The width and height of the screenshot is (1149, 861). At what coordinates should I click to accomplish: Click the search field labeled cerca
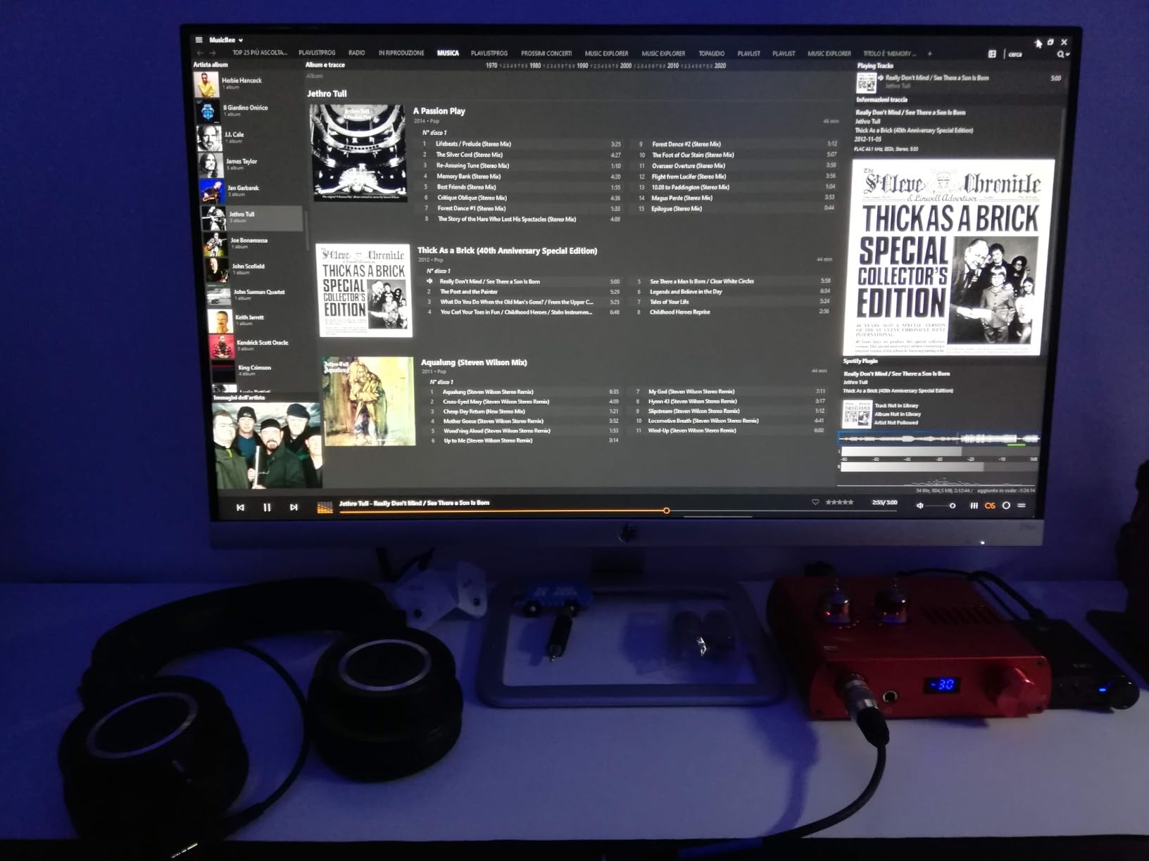1029,54
